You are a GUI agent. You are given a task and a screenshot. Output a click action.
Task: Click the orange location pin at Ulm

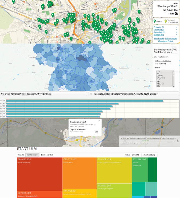pos(85,140)
